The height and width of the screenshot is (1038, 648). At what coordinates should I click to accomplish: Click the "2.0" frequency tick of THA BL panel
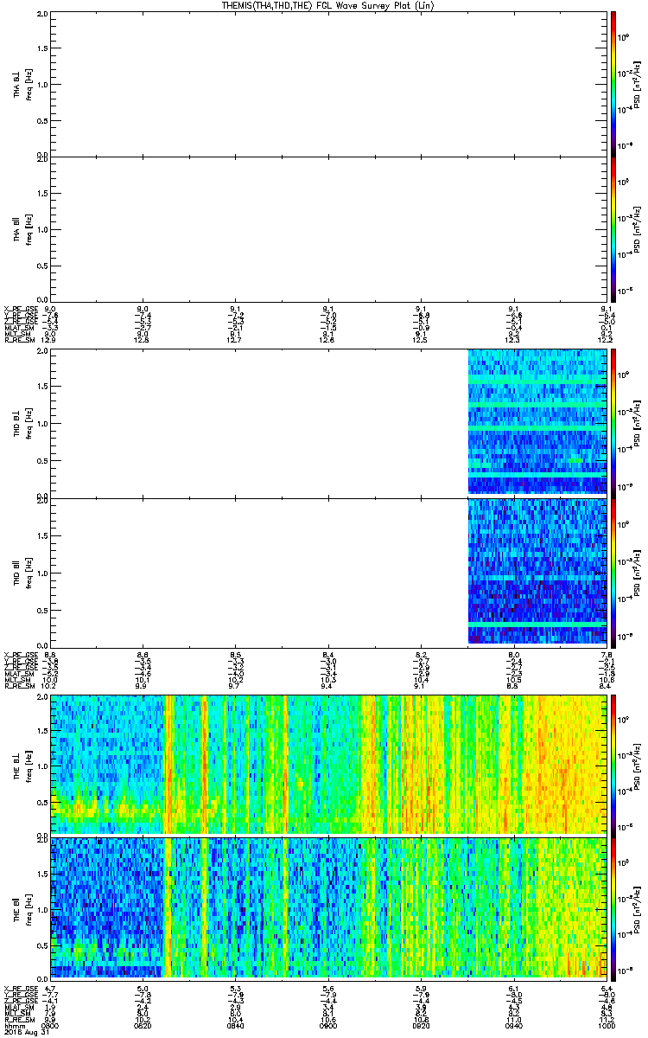pyautogui.click(x=42, y=14)
